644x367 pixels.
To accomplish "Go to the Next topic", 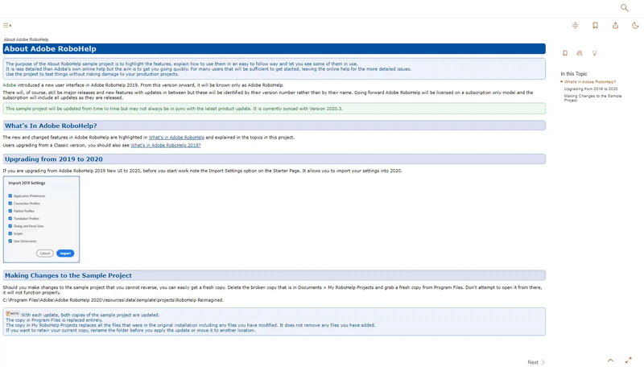I will click(536, 362).
